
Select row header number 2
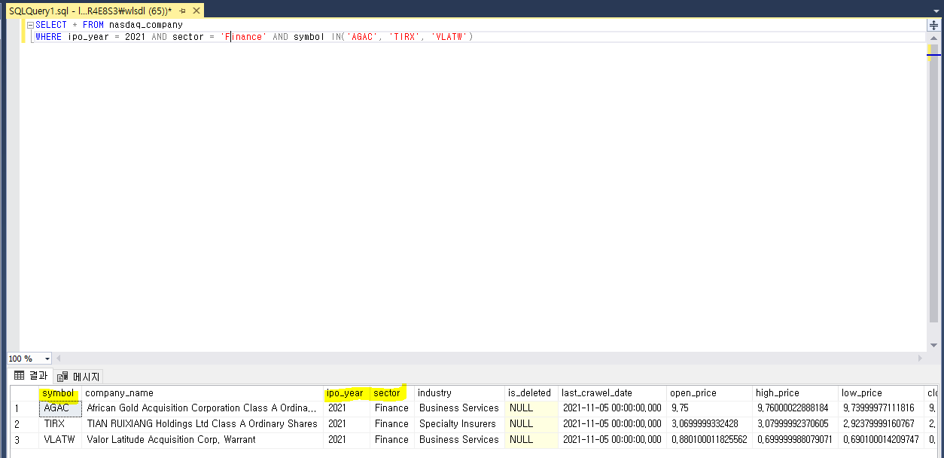(24, 424)
